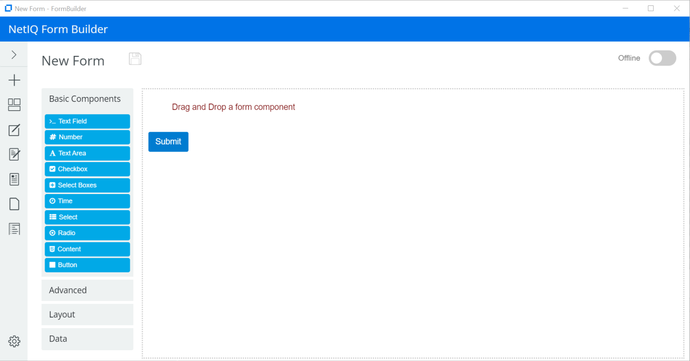This screenshot has width=690, height=361.
Task: Click the blue Submit button
Action: (168, 142)
